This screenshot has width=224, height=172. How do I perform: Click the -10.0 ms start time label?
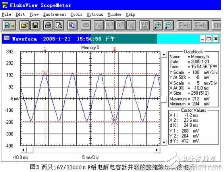pos(20,157)
